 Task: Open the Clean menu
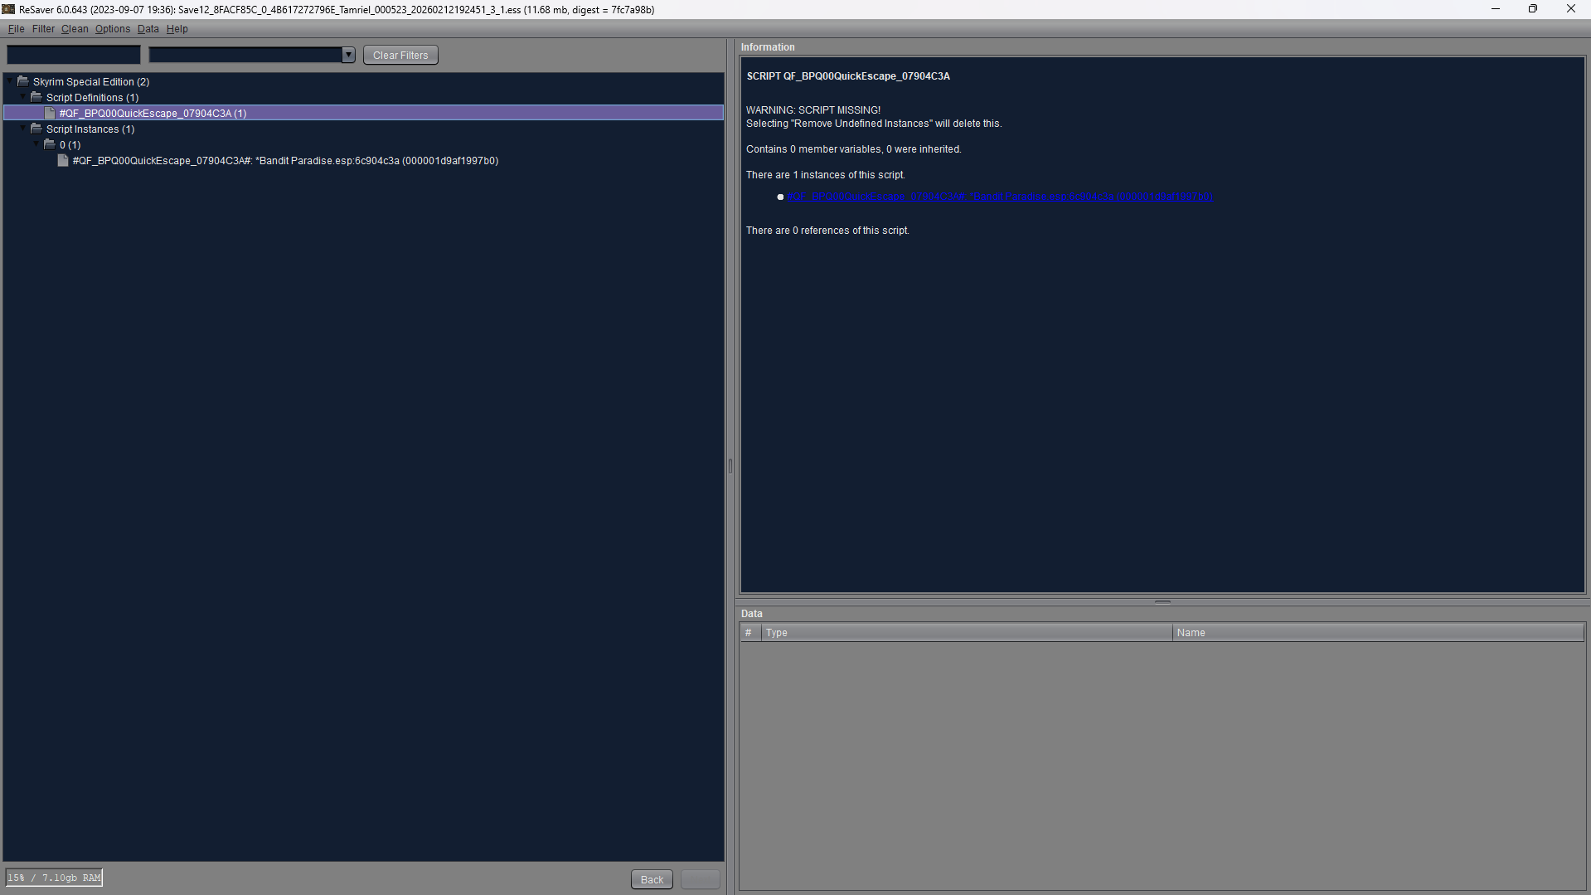pos(75,29)
